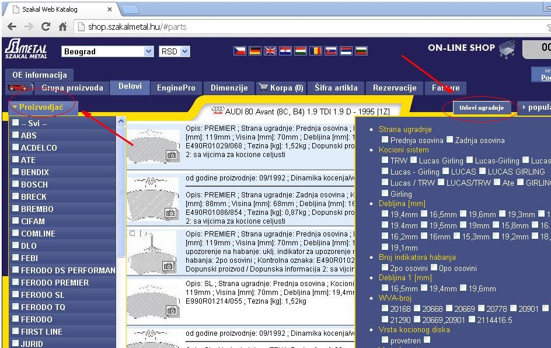Viewport: 551px width, 348px height.
Task: Go back with the browser back arrow
Action: 12,26
